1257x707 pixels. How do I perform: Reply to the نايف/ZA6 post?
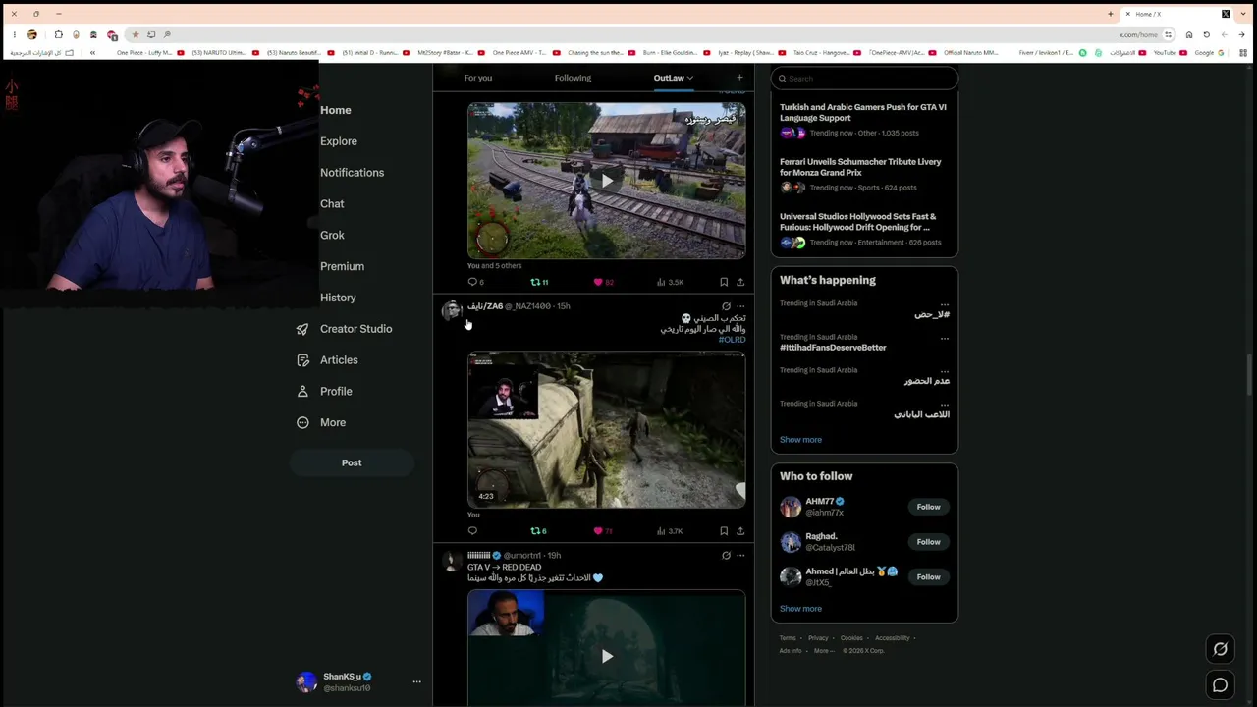point(472,531)
